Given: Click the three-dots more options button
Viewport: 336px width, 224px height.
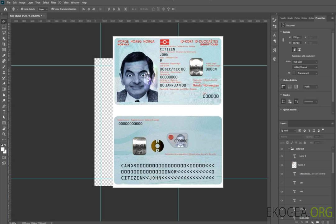Looking at the screenshot, I should tap(134, 9).
